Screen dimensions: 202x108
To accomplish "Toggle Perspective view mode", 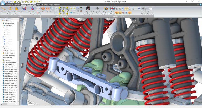I will 97,10.
